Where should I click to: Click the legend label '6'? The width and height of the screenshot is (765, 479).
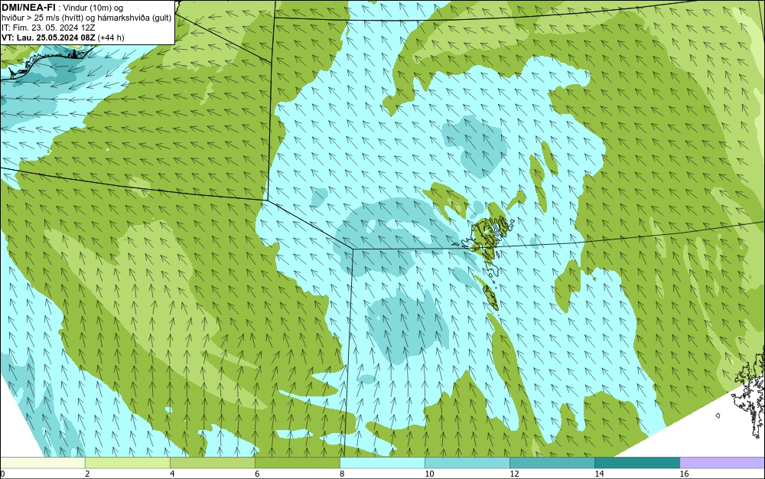coord(257,474)
